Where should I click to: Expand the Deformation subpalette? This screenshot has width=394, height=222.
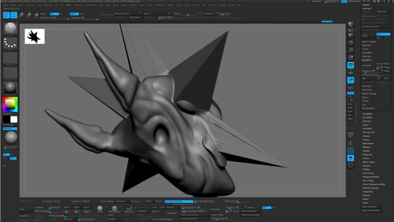(x=368, y=144)
